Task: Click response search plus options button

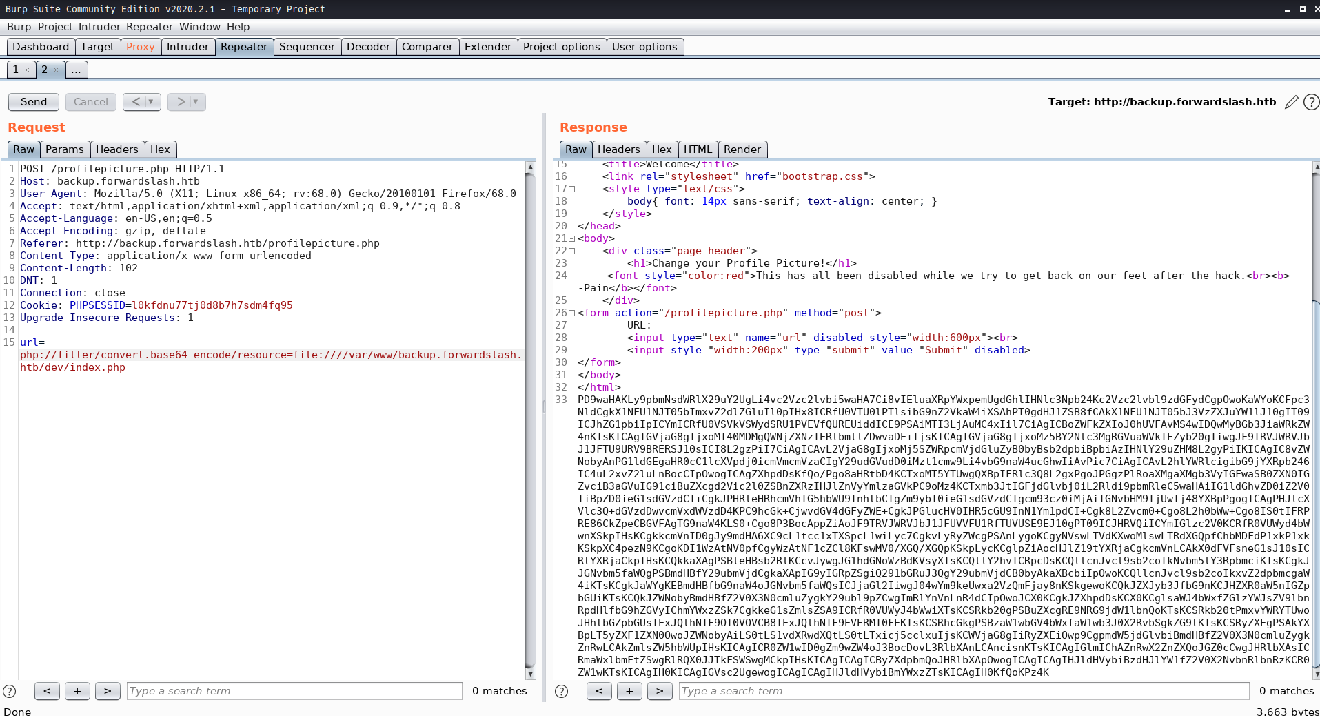Action: (629, 691)
